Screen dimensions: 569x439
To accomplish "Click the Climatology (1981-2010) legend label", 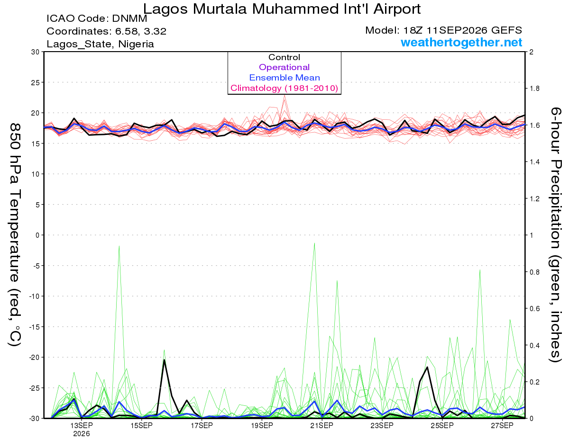I will click(284, 88).
